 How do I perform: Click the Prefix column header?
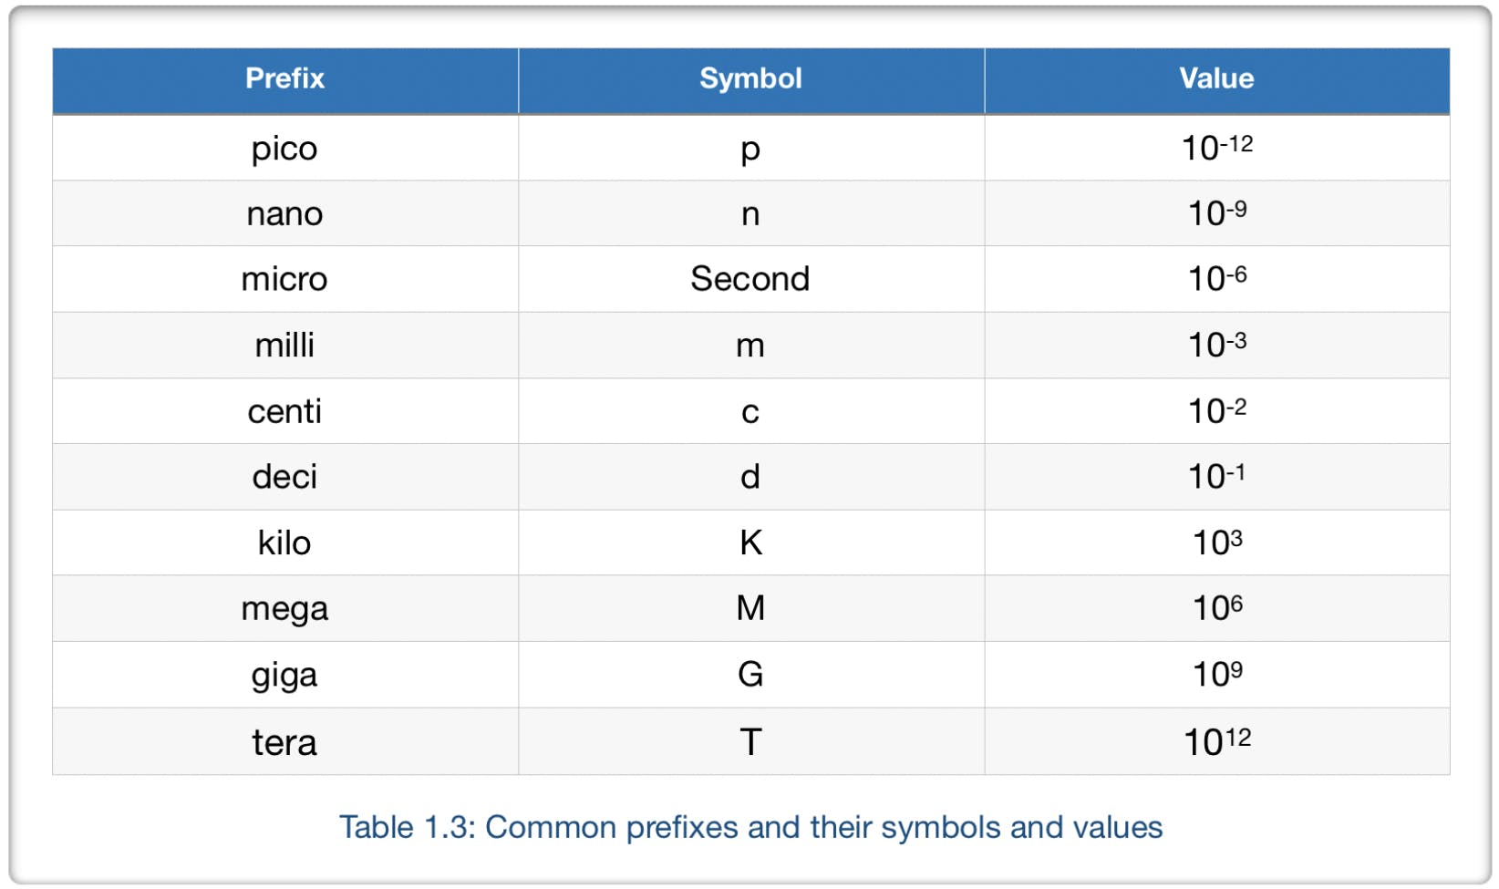284,78
